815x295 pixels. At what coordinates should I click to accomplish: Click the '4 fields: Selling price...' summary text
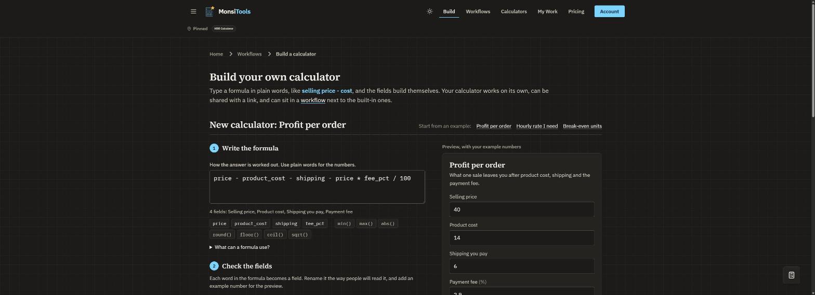[281, 212]
